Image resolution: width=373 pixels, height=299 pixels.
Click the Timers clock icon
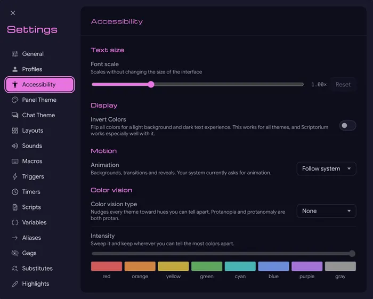point(15,192)
